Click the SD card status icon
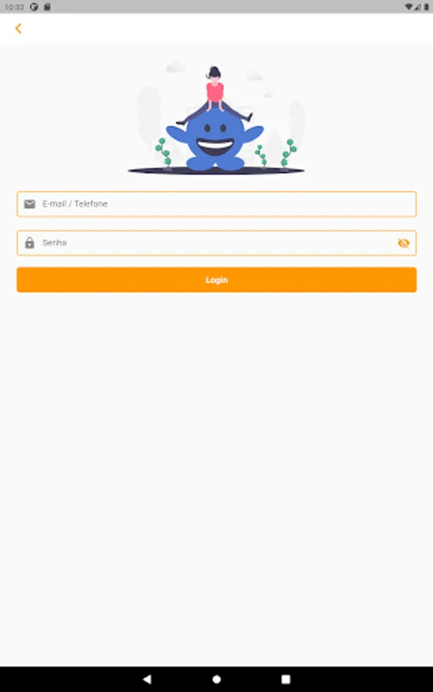The width and height of the screenshot is (433, 692). [47, 7]
